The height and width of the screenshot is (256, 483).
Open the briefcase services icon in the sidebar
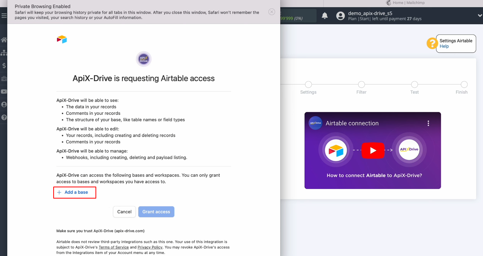click(x=4, y=79)
